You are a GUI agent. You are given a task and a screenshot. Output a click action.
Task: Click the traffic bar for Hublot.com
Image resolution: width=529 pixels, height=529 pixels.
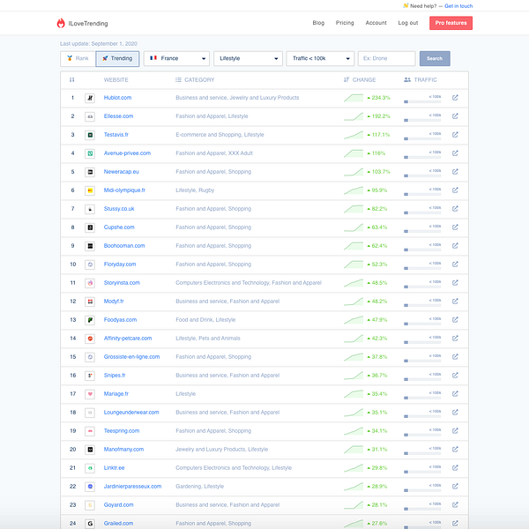pos(422,101)
